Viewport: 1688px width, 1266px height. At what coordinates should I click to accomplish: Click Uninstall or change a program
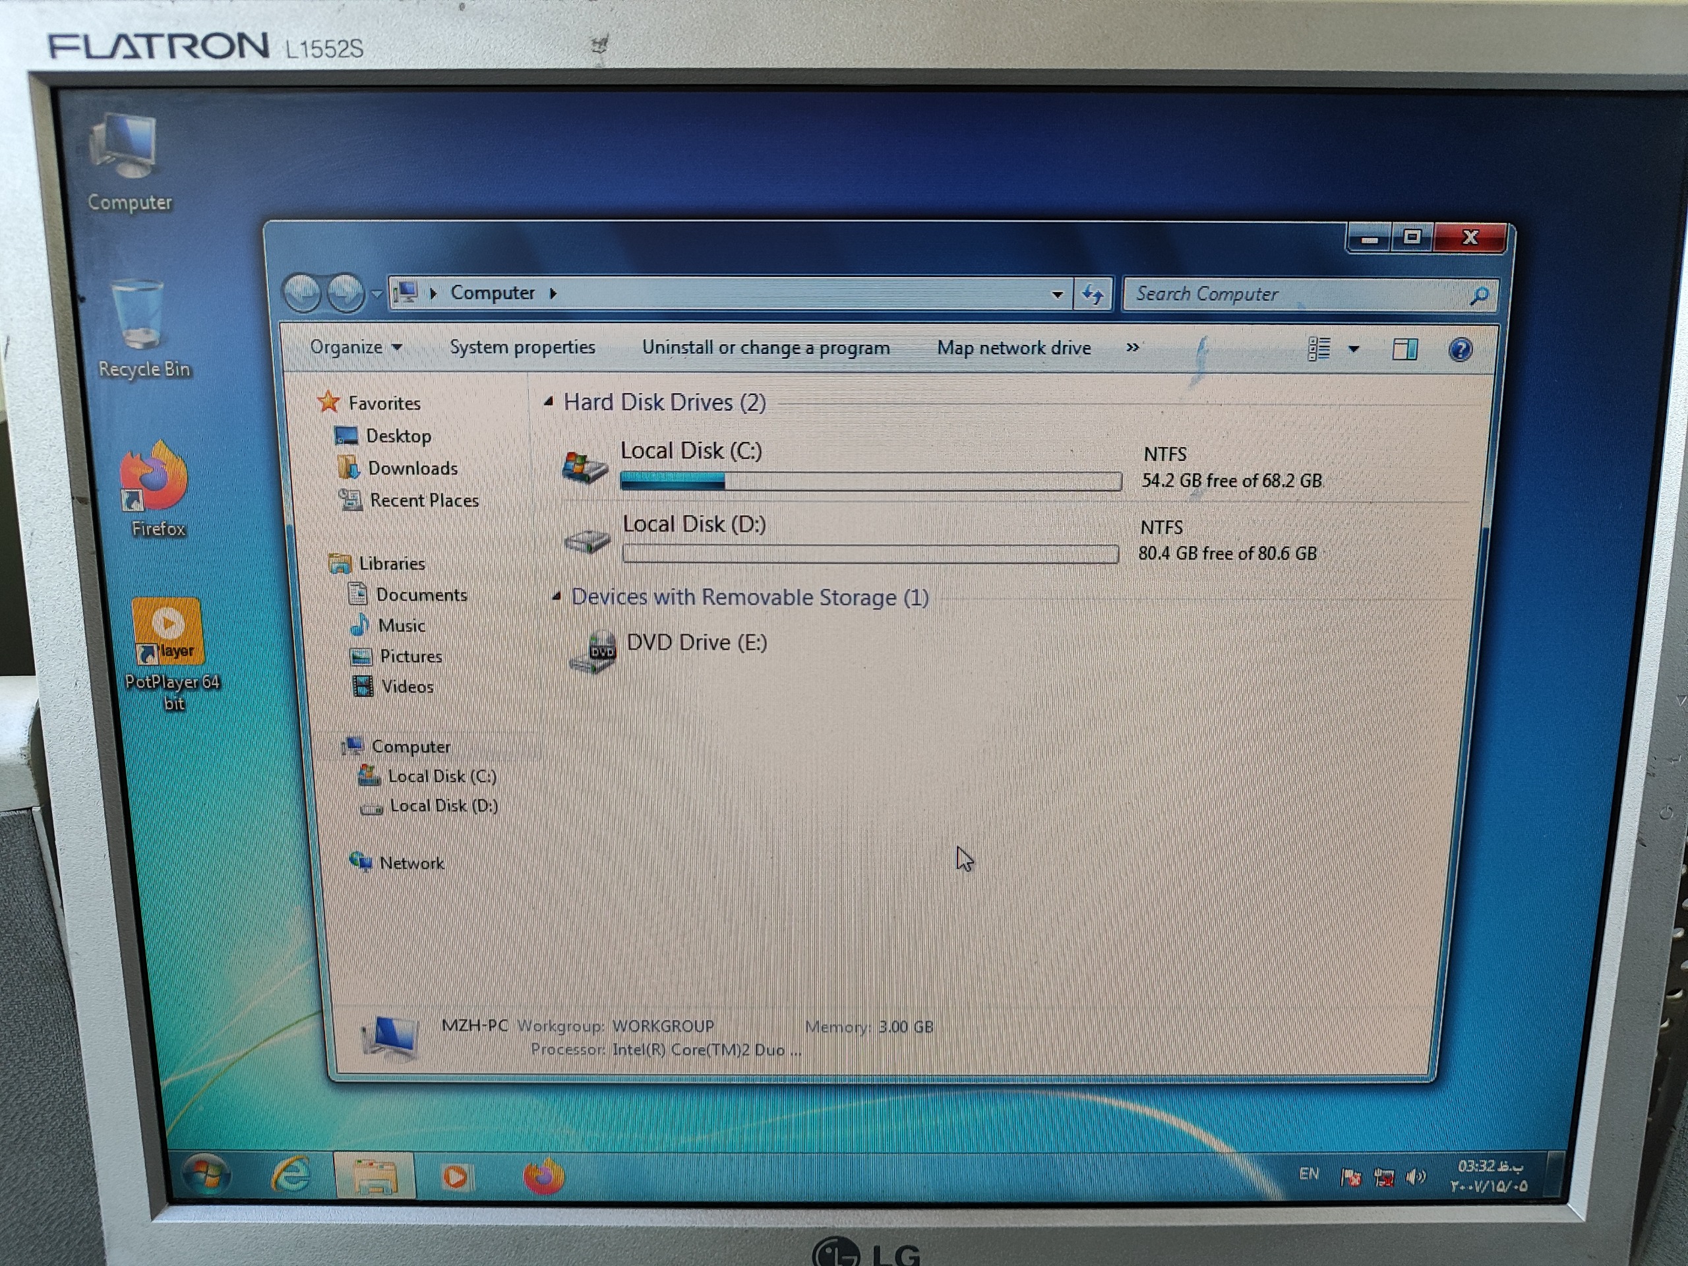pyautogui.click(x=766, y=348)
